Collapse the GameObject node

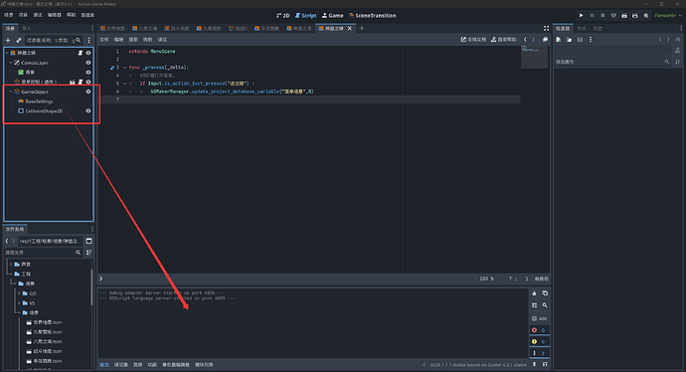point(11,92)
